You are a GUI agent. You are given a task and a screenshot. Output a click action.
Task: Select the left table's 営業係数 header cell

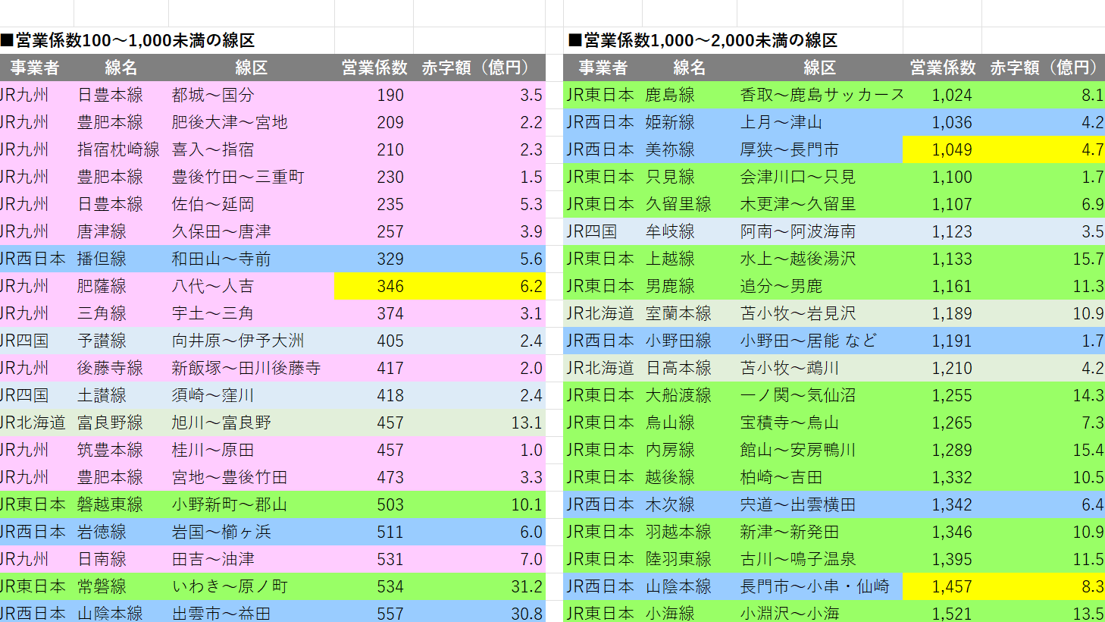374,68
